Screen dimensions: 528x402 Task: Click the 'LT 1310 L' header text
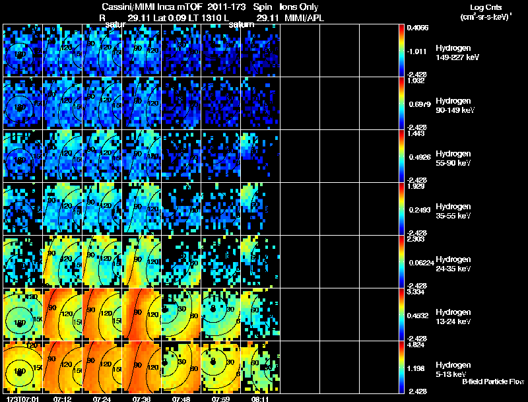click(x=209, y=18)
